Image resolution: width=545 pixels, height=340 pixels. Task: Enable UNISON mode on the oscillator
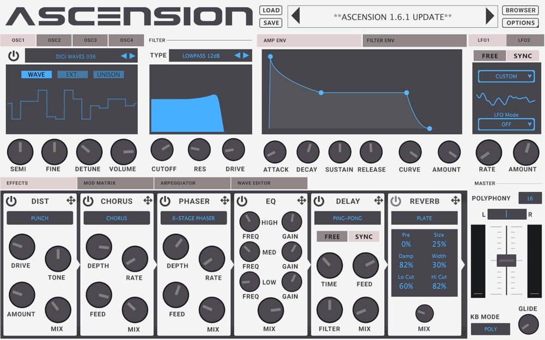(108, 75)
